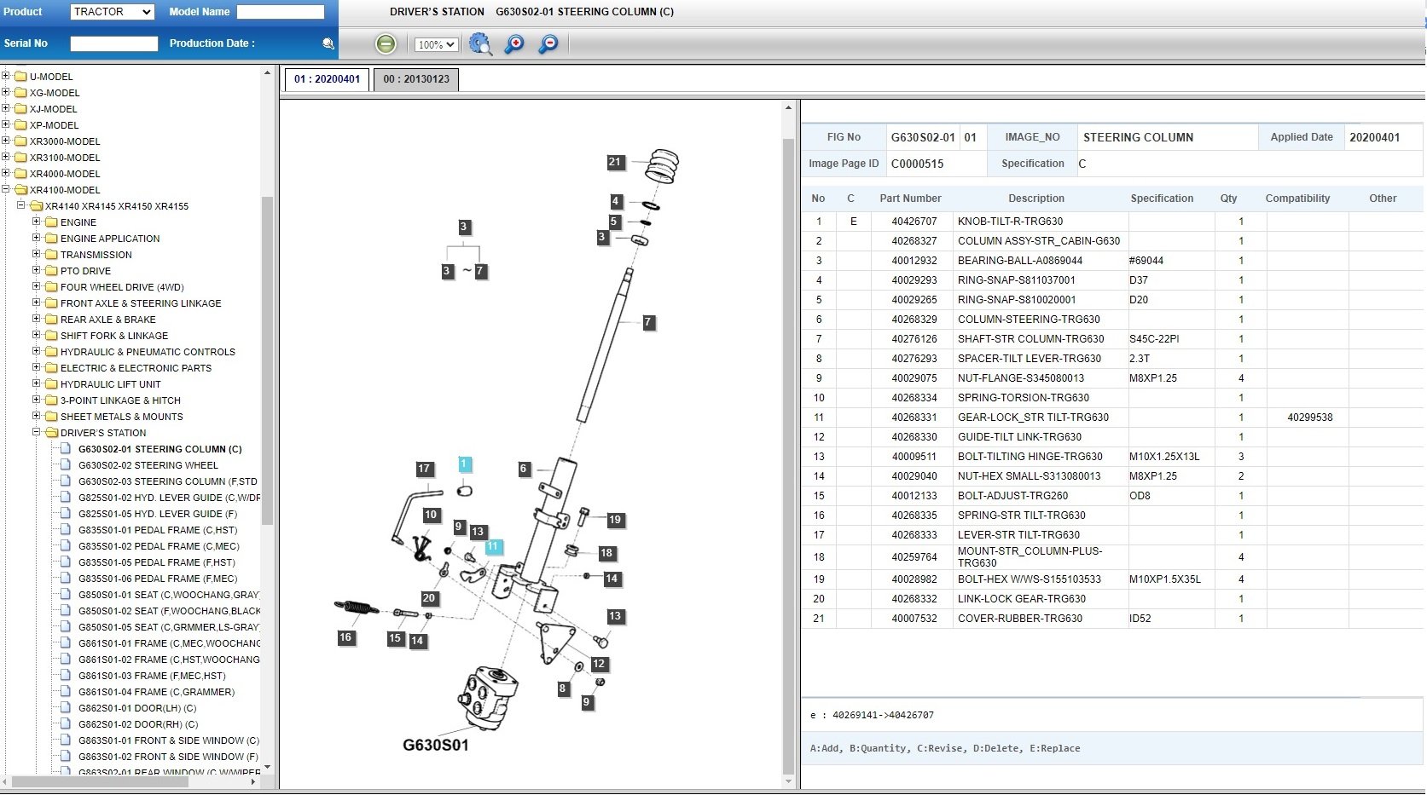Zoom out with the minus magnifier icon

click(x=548, y=44)
